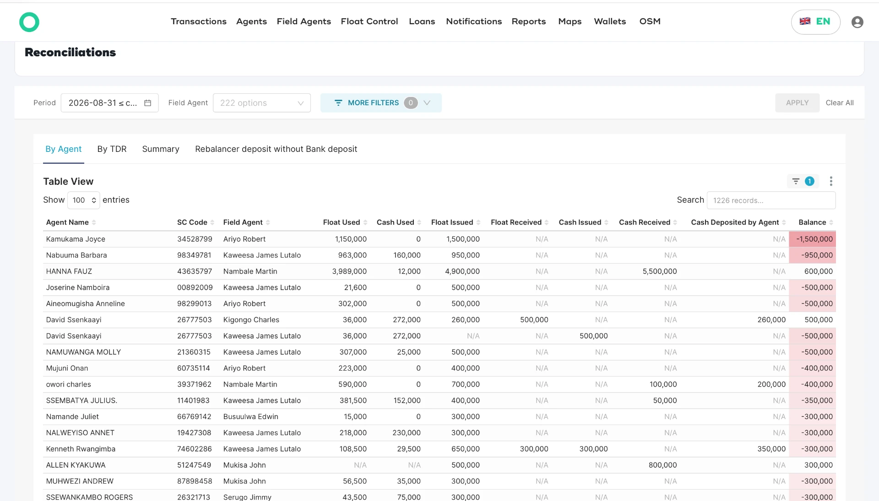The width and height of the screenshot is (879, 501).
Task: Select Joserine Namboira in the table
Action: click(x=78, y=287)
